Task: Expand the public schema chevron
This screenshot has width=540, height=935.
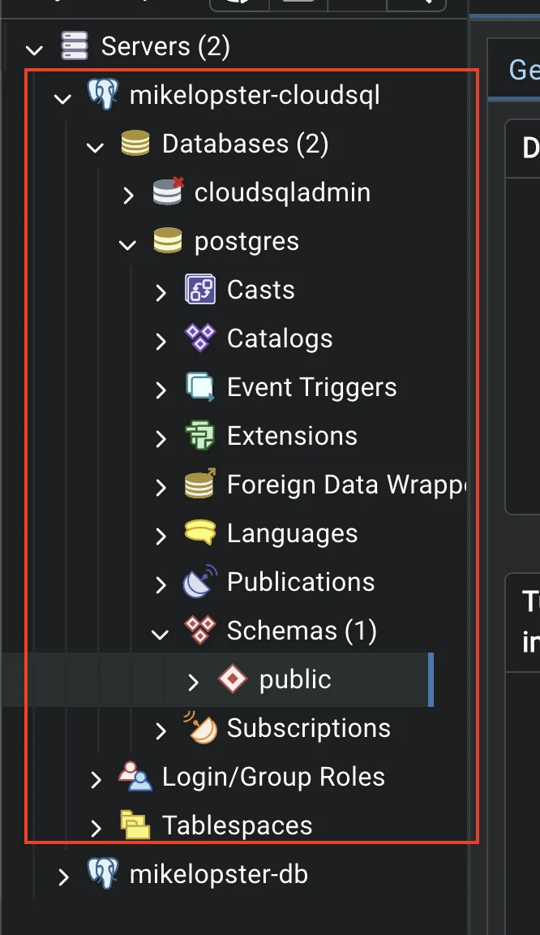Action: [192, 682]
